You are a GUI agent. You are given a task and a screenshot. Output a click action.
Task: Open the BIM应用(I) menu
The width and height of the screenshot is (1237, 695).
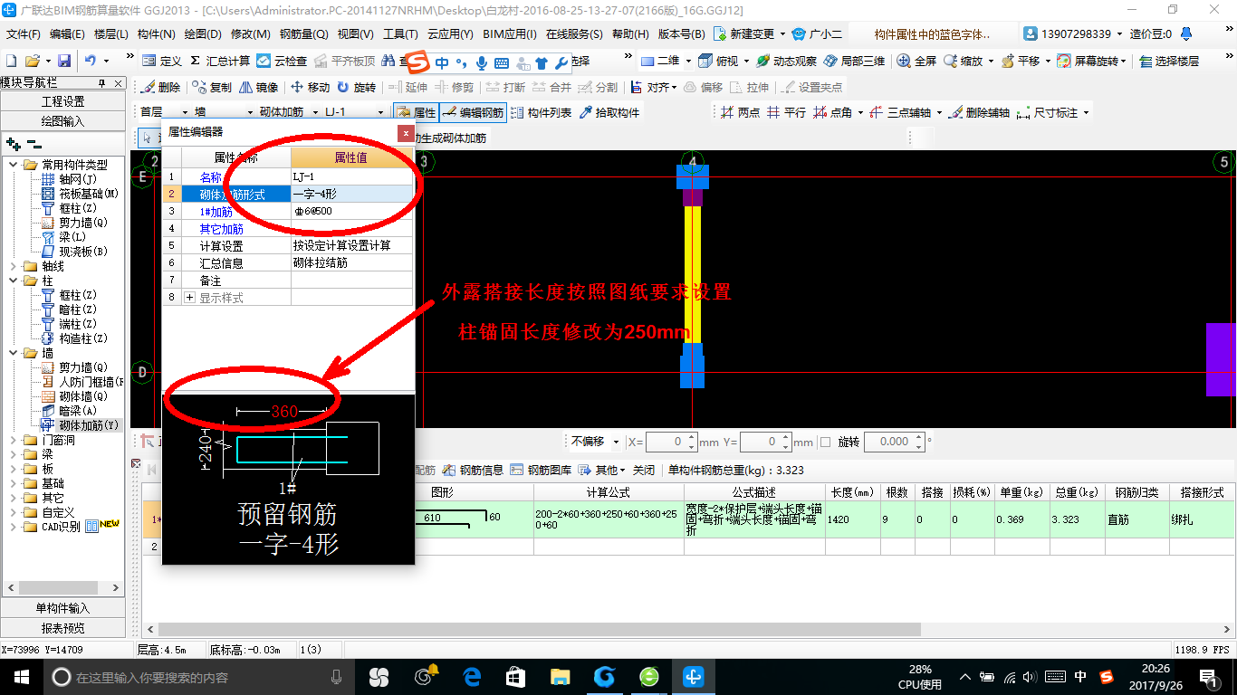pyautogui.click(x=510, y=34)
